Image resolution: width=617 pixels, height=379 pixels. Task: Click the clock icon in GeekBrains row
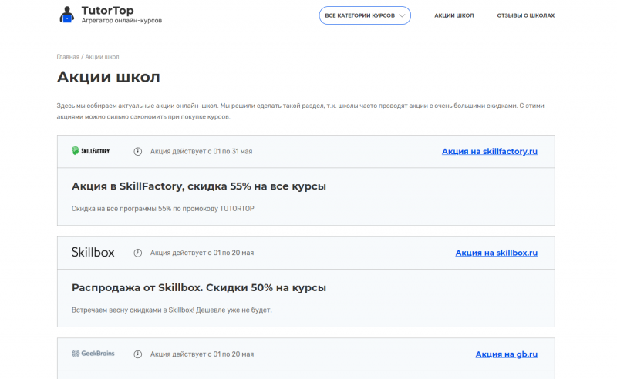(x=138, y=354)
